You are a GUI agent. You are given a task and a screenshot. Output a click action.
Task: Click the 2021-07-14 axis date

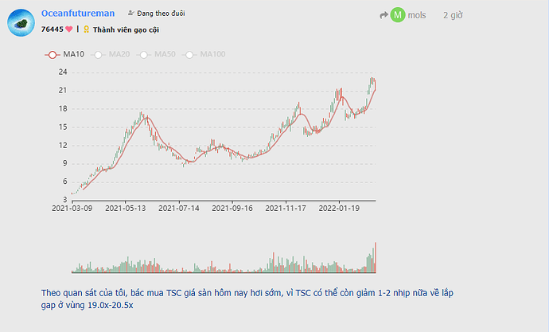tap(179, 209)
